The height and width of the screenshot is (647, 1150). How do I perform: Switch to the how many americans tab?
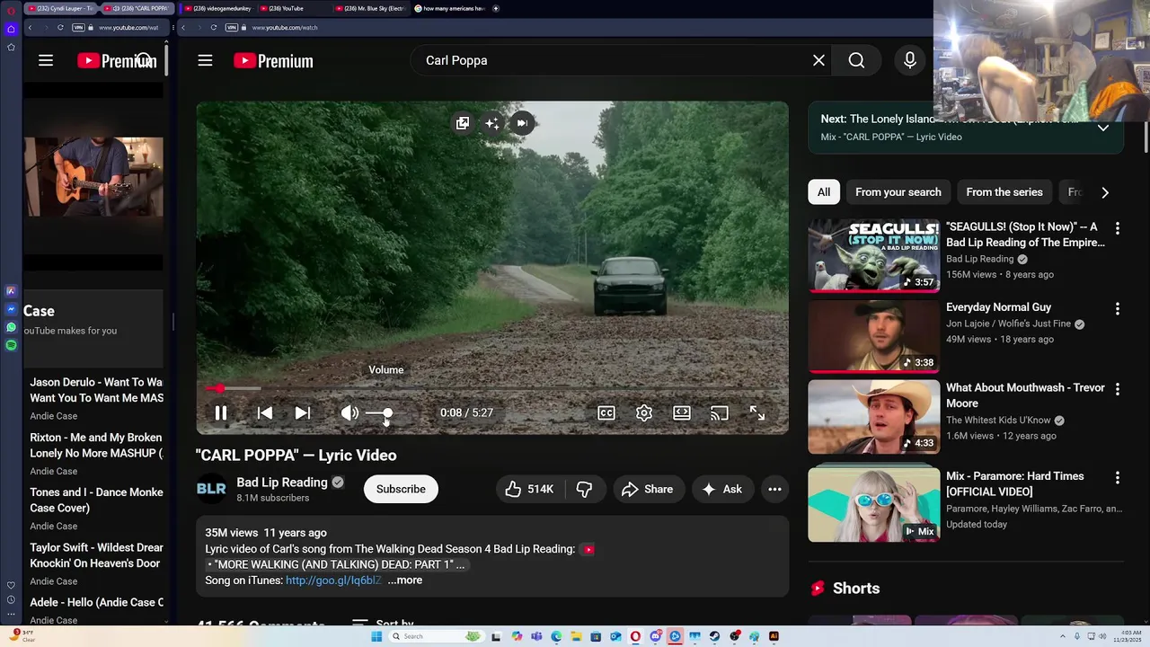coord(449,8)
